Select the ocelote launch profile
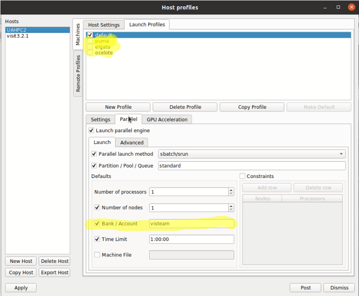The image size is (359, 296). click(x=104, y=52)
